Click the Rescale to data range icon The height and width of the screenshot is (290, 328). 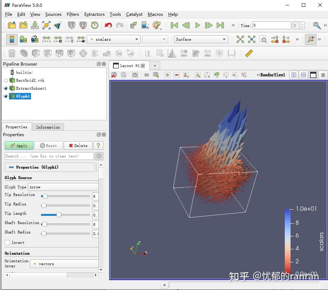click(x=46, y=39)
